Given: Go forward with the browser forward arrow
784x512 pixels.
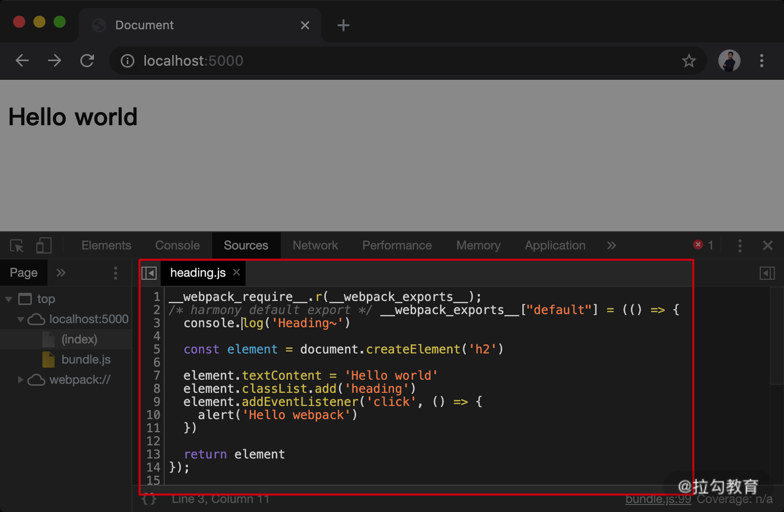Looking at the screenshot, I should pos(55,61).
